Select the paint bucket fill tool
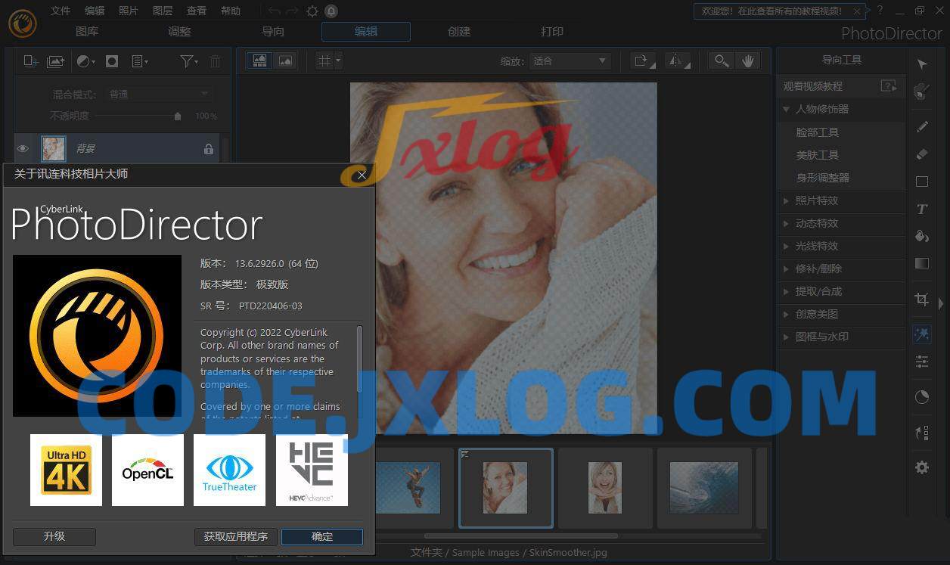The width and height of the screenshot is (950, 565). click(x=922, y=236)
